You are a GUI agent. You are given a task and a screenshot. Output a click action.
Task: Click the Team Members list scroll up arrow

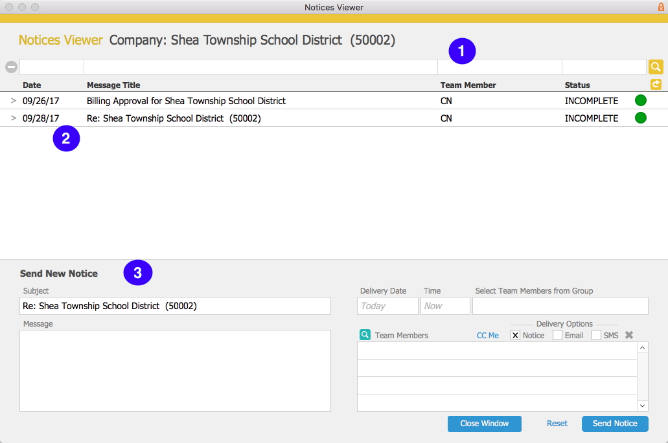pos(643,348)
